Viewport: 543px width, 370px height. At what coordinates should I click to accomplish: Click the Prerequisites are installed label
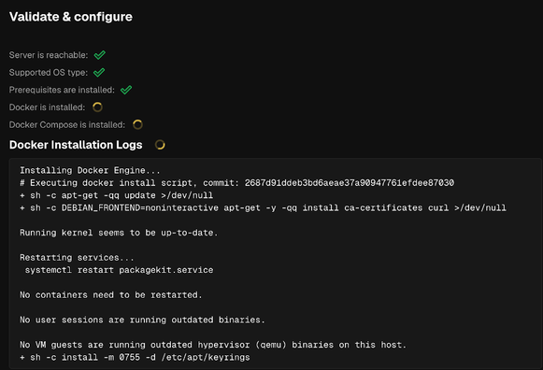tap(62, 90)
